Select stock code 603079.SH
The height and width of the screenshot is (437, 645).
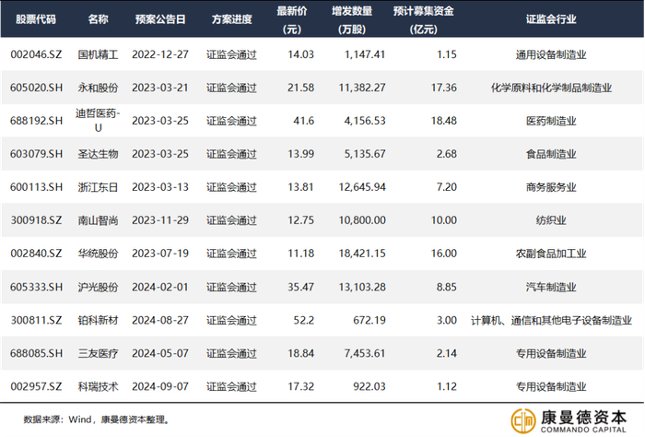click(x=36, y=154)
